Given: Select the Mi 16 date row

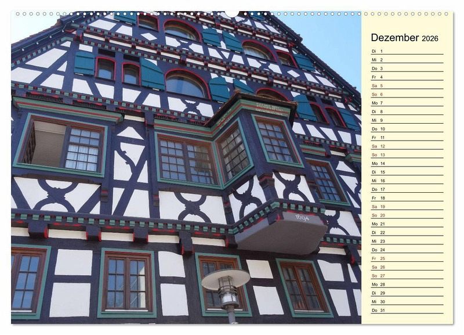Looking at the screenshot, I should [407, 181].
